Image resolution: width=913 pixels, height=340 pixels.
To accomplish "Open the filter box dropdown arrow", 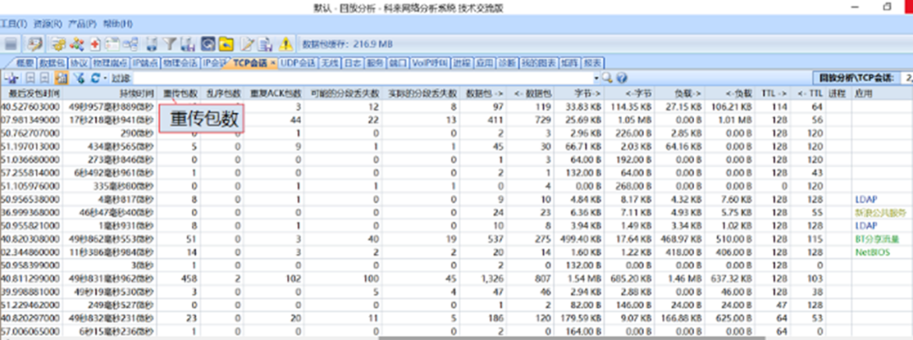I will 596,78.
